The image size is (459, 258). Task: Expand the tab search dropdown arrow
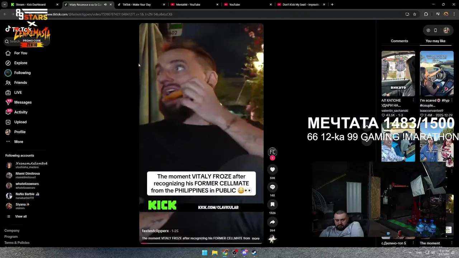pyautogui.click(x=4, y=5)
